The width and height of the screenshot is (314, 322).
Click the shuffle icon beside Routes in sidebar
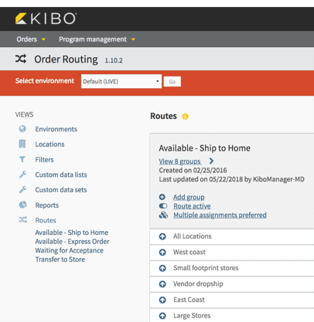[x=22, y=220]
